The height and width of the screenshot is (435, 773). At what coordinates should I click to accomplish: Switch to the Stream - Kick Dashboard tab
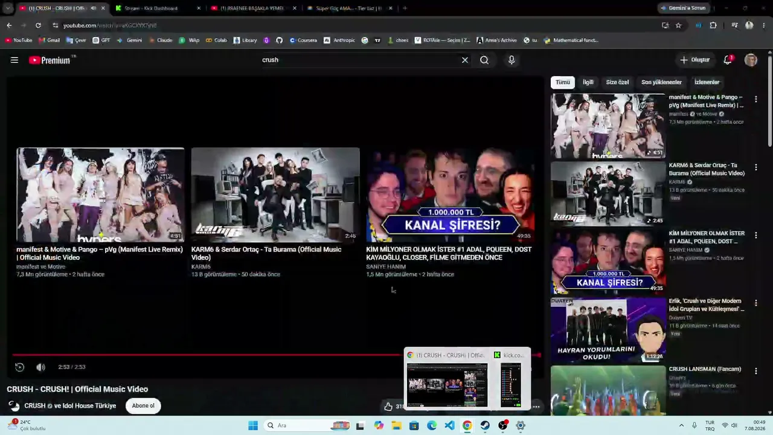click(157, 8)
